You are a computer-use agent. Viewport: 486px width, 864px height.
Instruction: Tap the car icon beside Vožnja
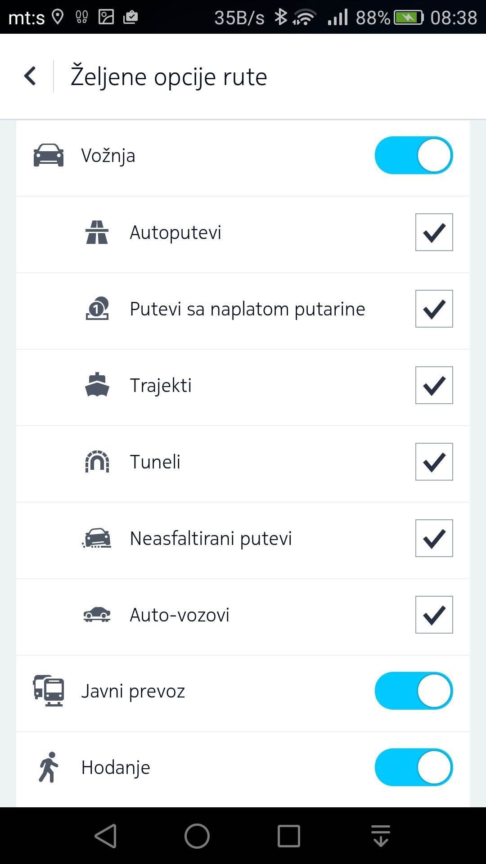49,155
